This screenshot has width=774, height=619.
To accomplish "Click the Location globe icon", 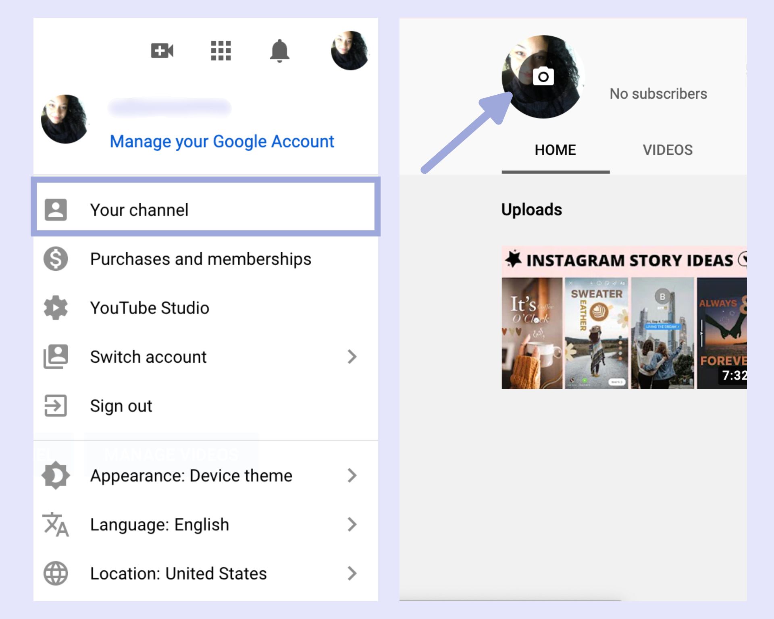I will 56,573.
